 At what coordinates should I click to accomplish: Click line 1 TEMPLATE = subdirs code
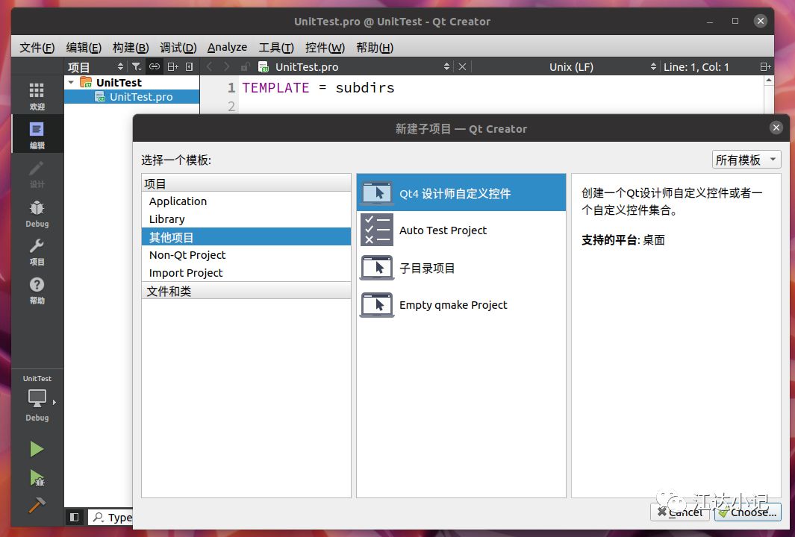318,88
